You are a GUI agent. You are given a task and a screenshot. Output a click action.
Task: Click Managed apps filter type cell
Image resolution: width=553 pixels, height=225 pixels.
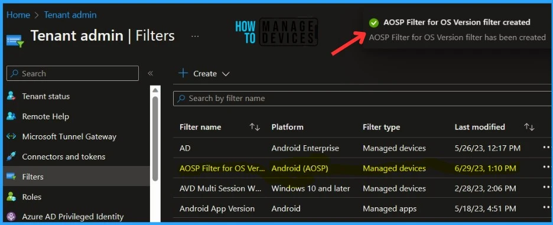(390, 209)
